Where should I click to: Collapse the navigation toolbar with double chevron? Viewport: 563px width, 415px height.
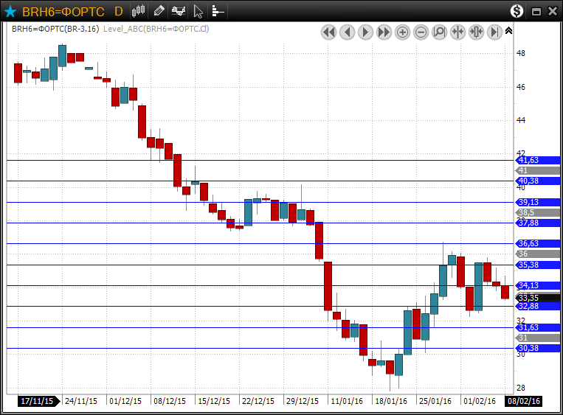pos(508,30)
